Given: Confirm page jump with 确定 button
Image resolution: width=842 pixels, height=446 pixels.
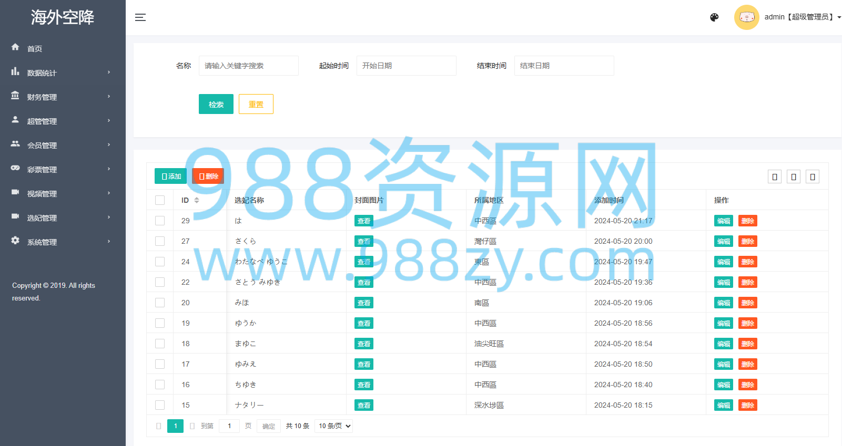Looking at the screenshot, I should pos(269,426).
